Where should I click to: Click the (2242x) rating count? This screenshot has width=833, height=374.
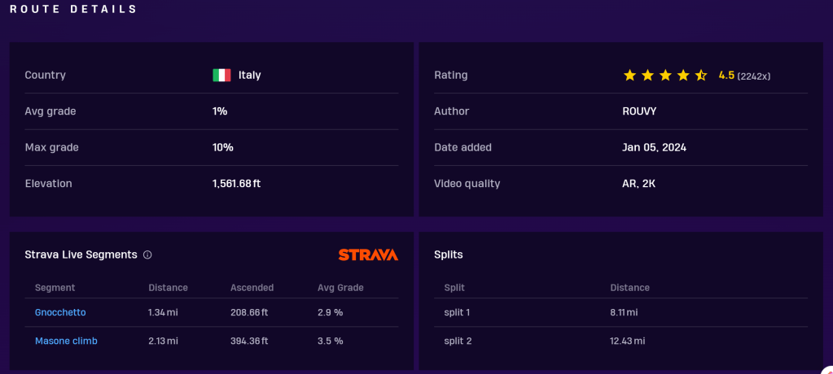click(754, 76)
